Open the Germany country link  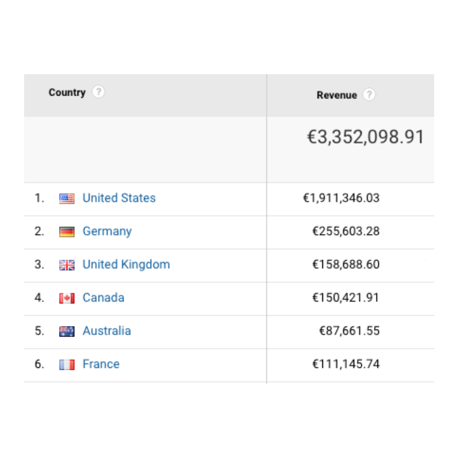point(107,231)
